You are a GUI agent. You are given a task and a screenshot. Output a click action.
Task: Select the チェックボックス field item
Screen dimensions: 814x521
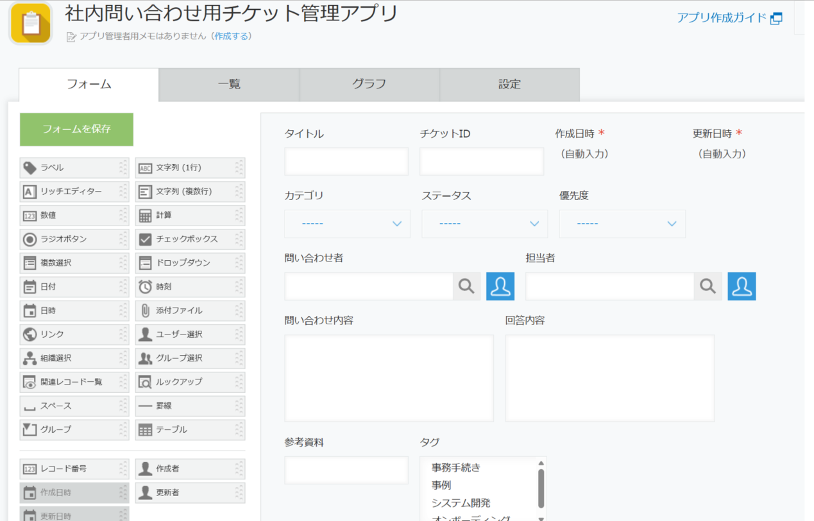tap(190, 239)
